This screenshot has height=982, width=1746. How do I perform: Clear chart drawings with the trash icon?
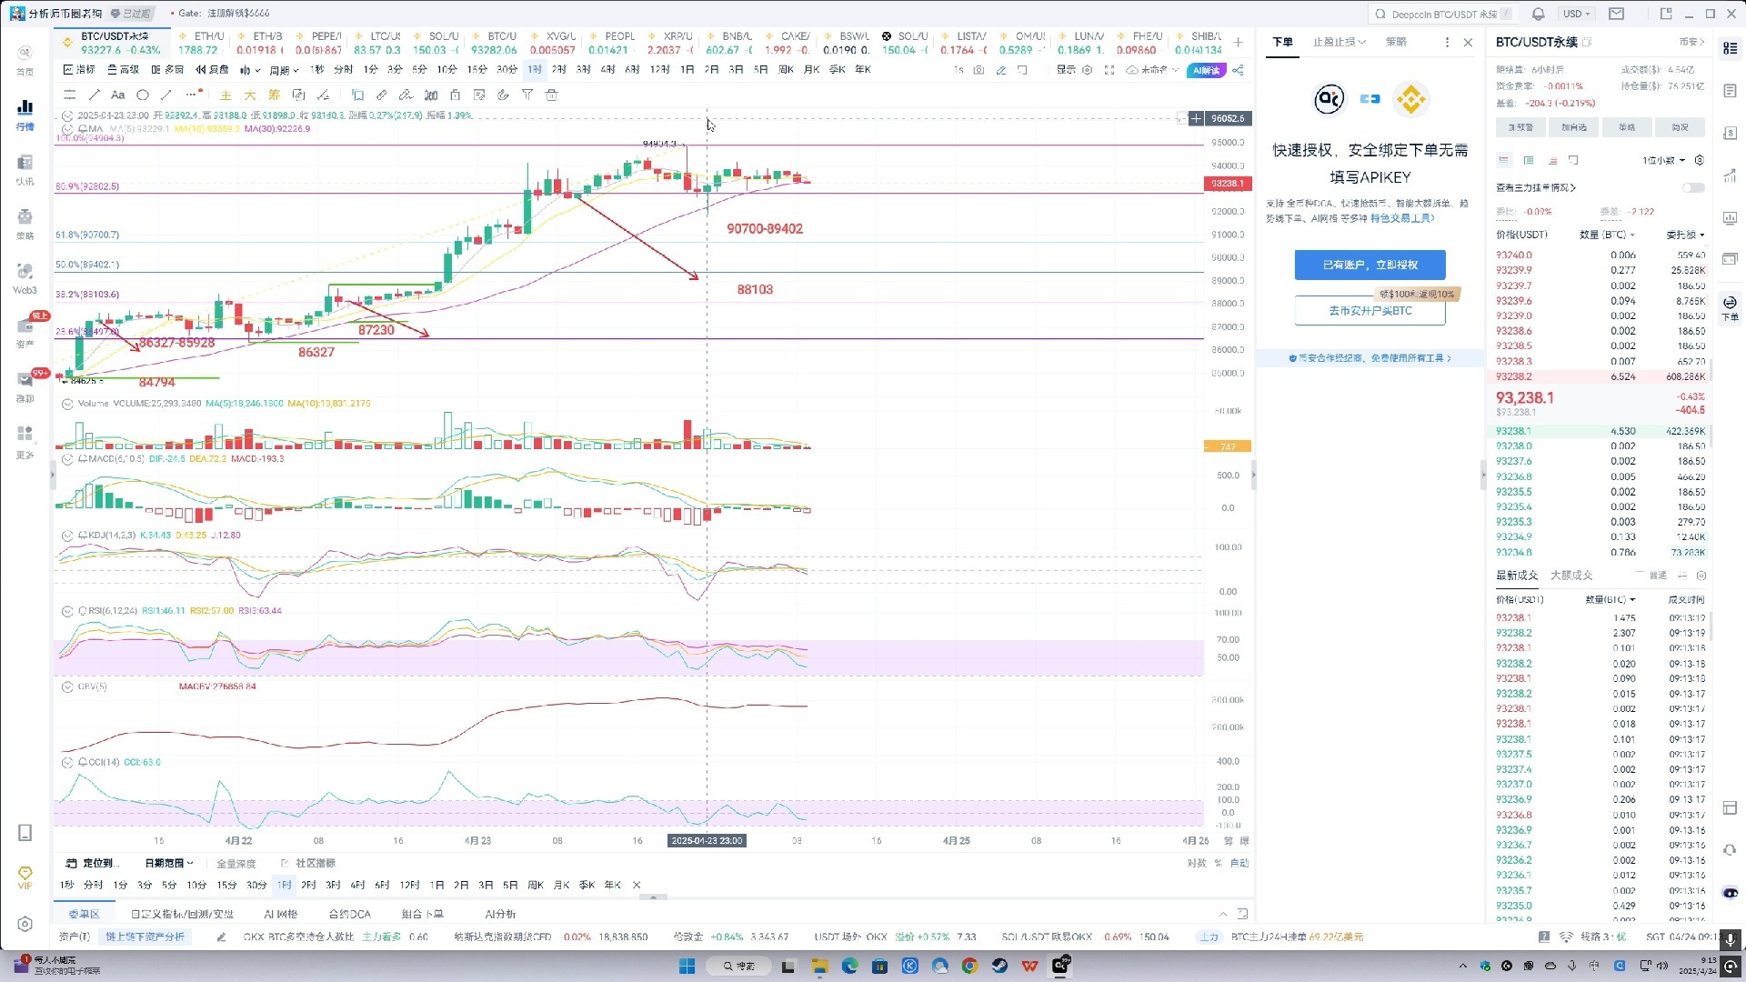tap(551, 95)
